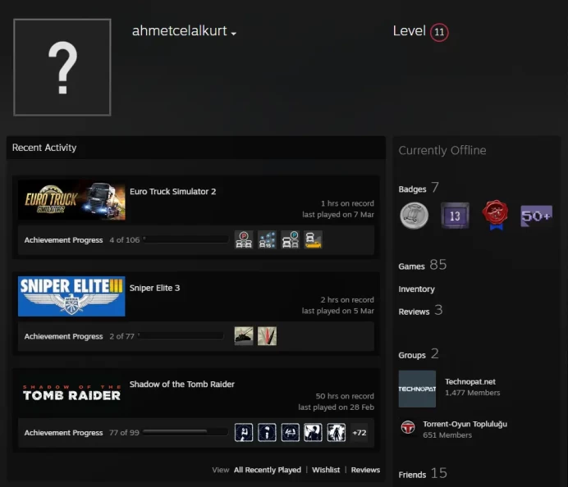Viewport: 568px width, 487px height.
Task: Click fourth Tomb Raider achievement icon
Action: 314,432
